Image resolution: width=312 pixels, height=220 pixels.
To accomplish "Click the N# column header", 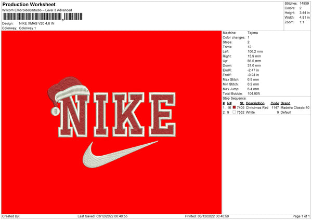I will click(229, 103).
